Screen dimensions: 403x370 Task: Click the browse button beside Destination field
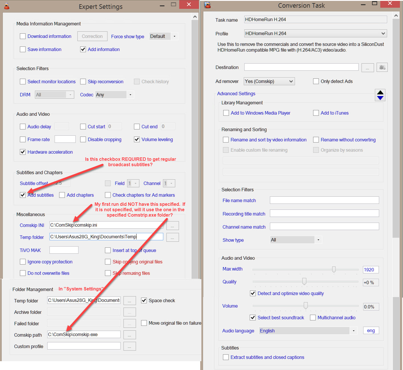pyautogui.click(x=367, y=68)
